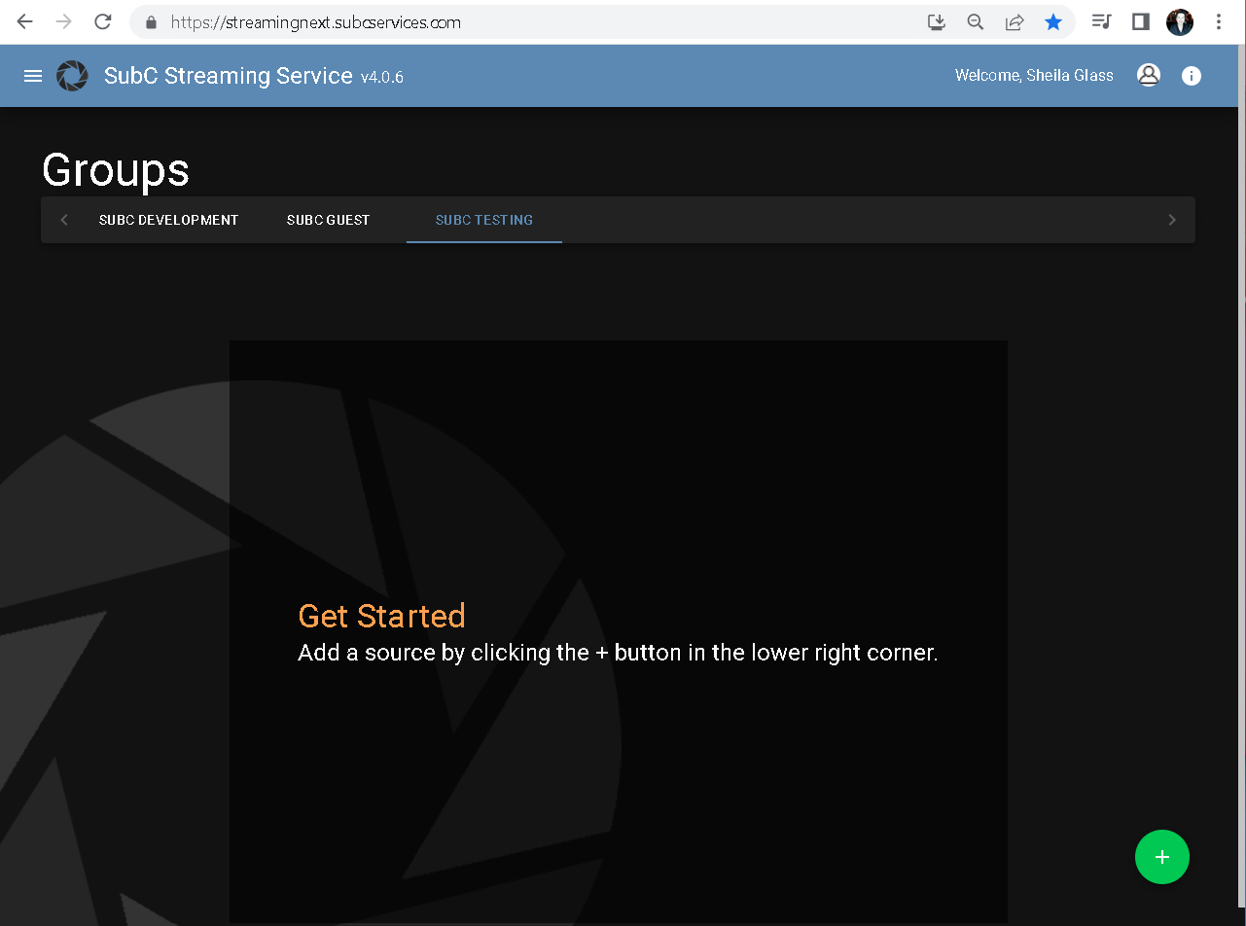The width and height of the screenshot is (1246, 926).
Task: Open Chrome three-dot menu
Action: point(1219,21)
